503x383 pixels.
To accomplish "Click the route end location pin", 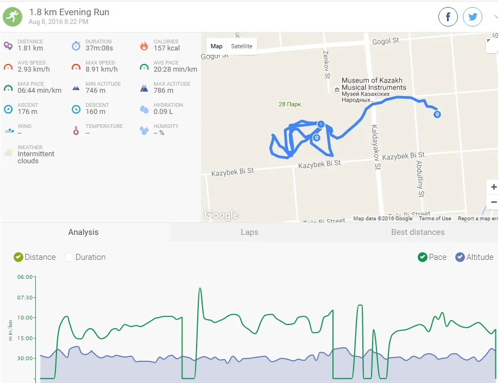I will 437,114.
